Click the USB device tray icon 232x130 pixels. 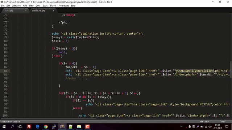(190, 127)
